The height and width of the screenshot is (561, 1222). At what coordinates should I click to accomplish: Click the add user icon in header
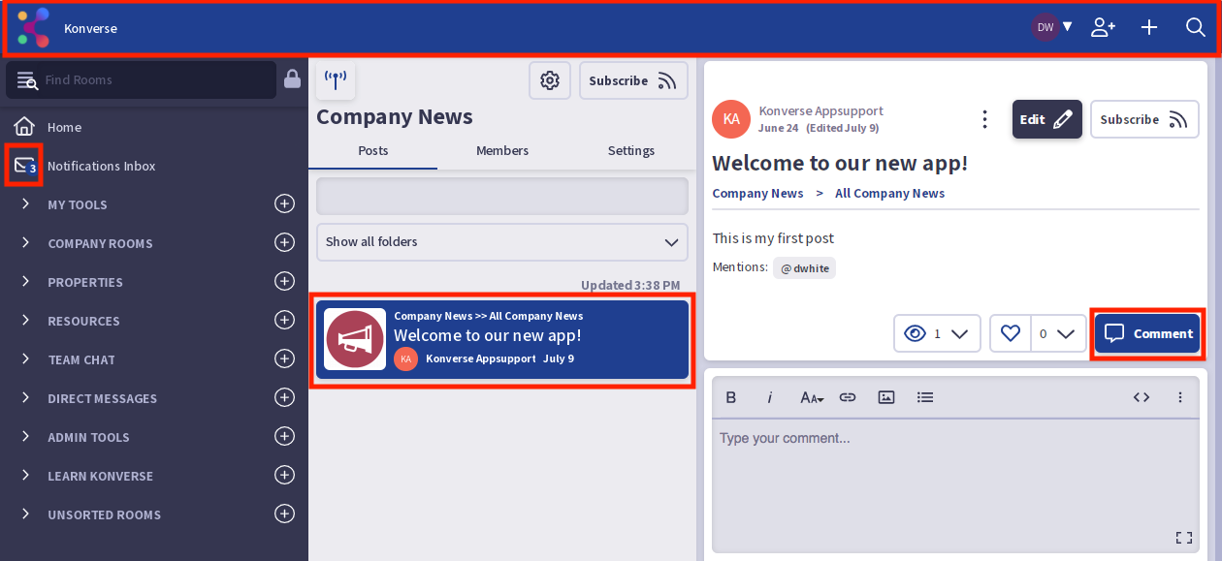point(1103,27)
